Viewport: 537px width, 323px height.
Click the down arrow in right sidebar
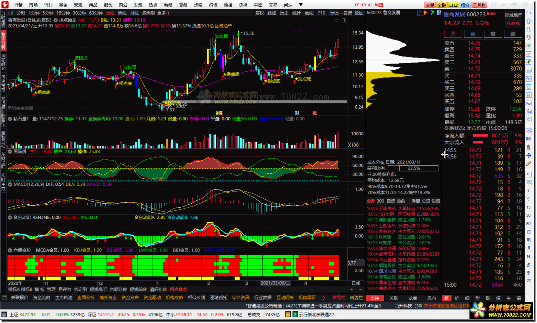tap(528, 29)
